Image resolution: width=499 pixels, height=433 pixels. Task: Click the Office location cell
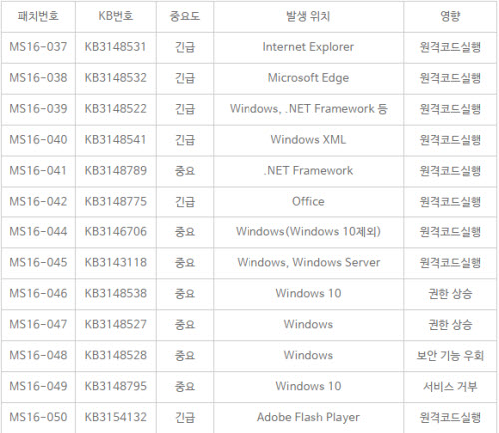pos(308,202)
